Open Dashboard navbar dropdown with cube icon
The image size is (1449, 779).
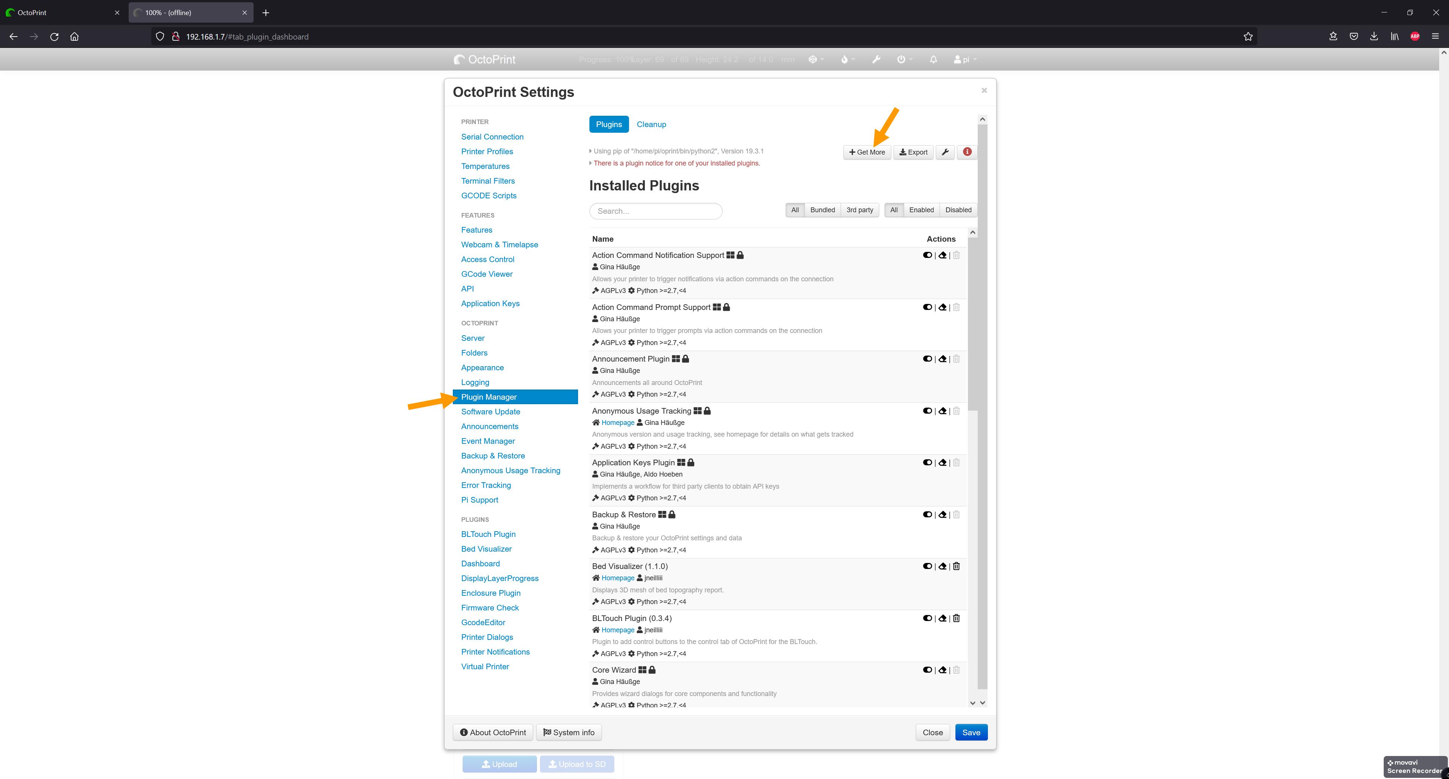pyautogui.click(x=815, y=60)
